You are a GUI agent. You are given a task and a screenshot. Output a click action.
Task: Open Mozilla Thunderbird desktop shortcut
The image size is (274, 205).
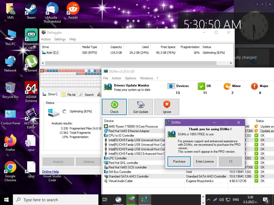point(52,13)
